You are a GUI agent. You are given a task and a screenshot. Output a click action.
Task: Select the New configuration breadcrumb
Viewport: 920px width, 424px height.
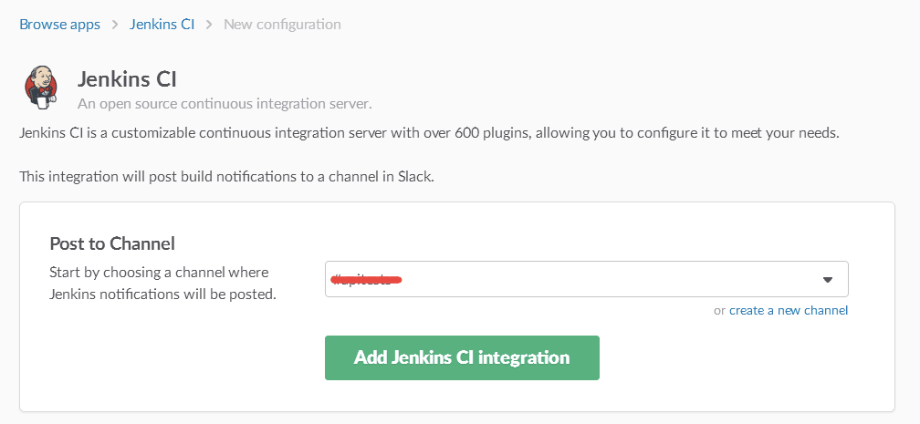(x=282, y=25)
